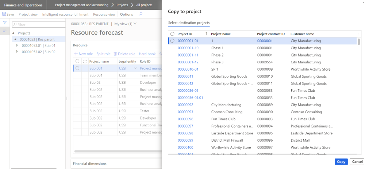Screen dimensions: 365x169
Task: Open the Options menu tab
Action: pyautogui.click(x=126, y=14)
